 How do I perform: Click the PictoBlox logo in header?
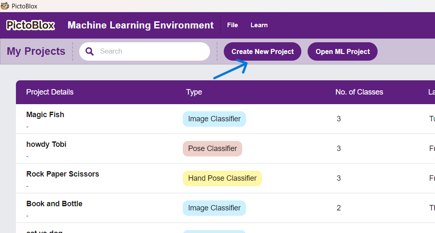[31, 25]
